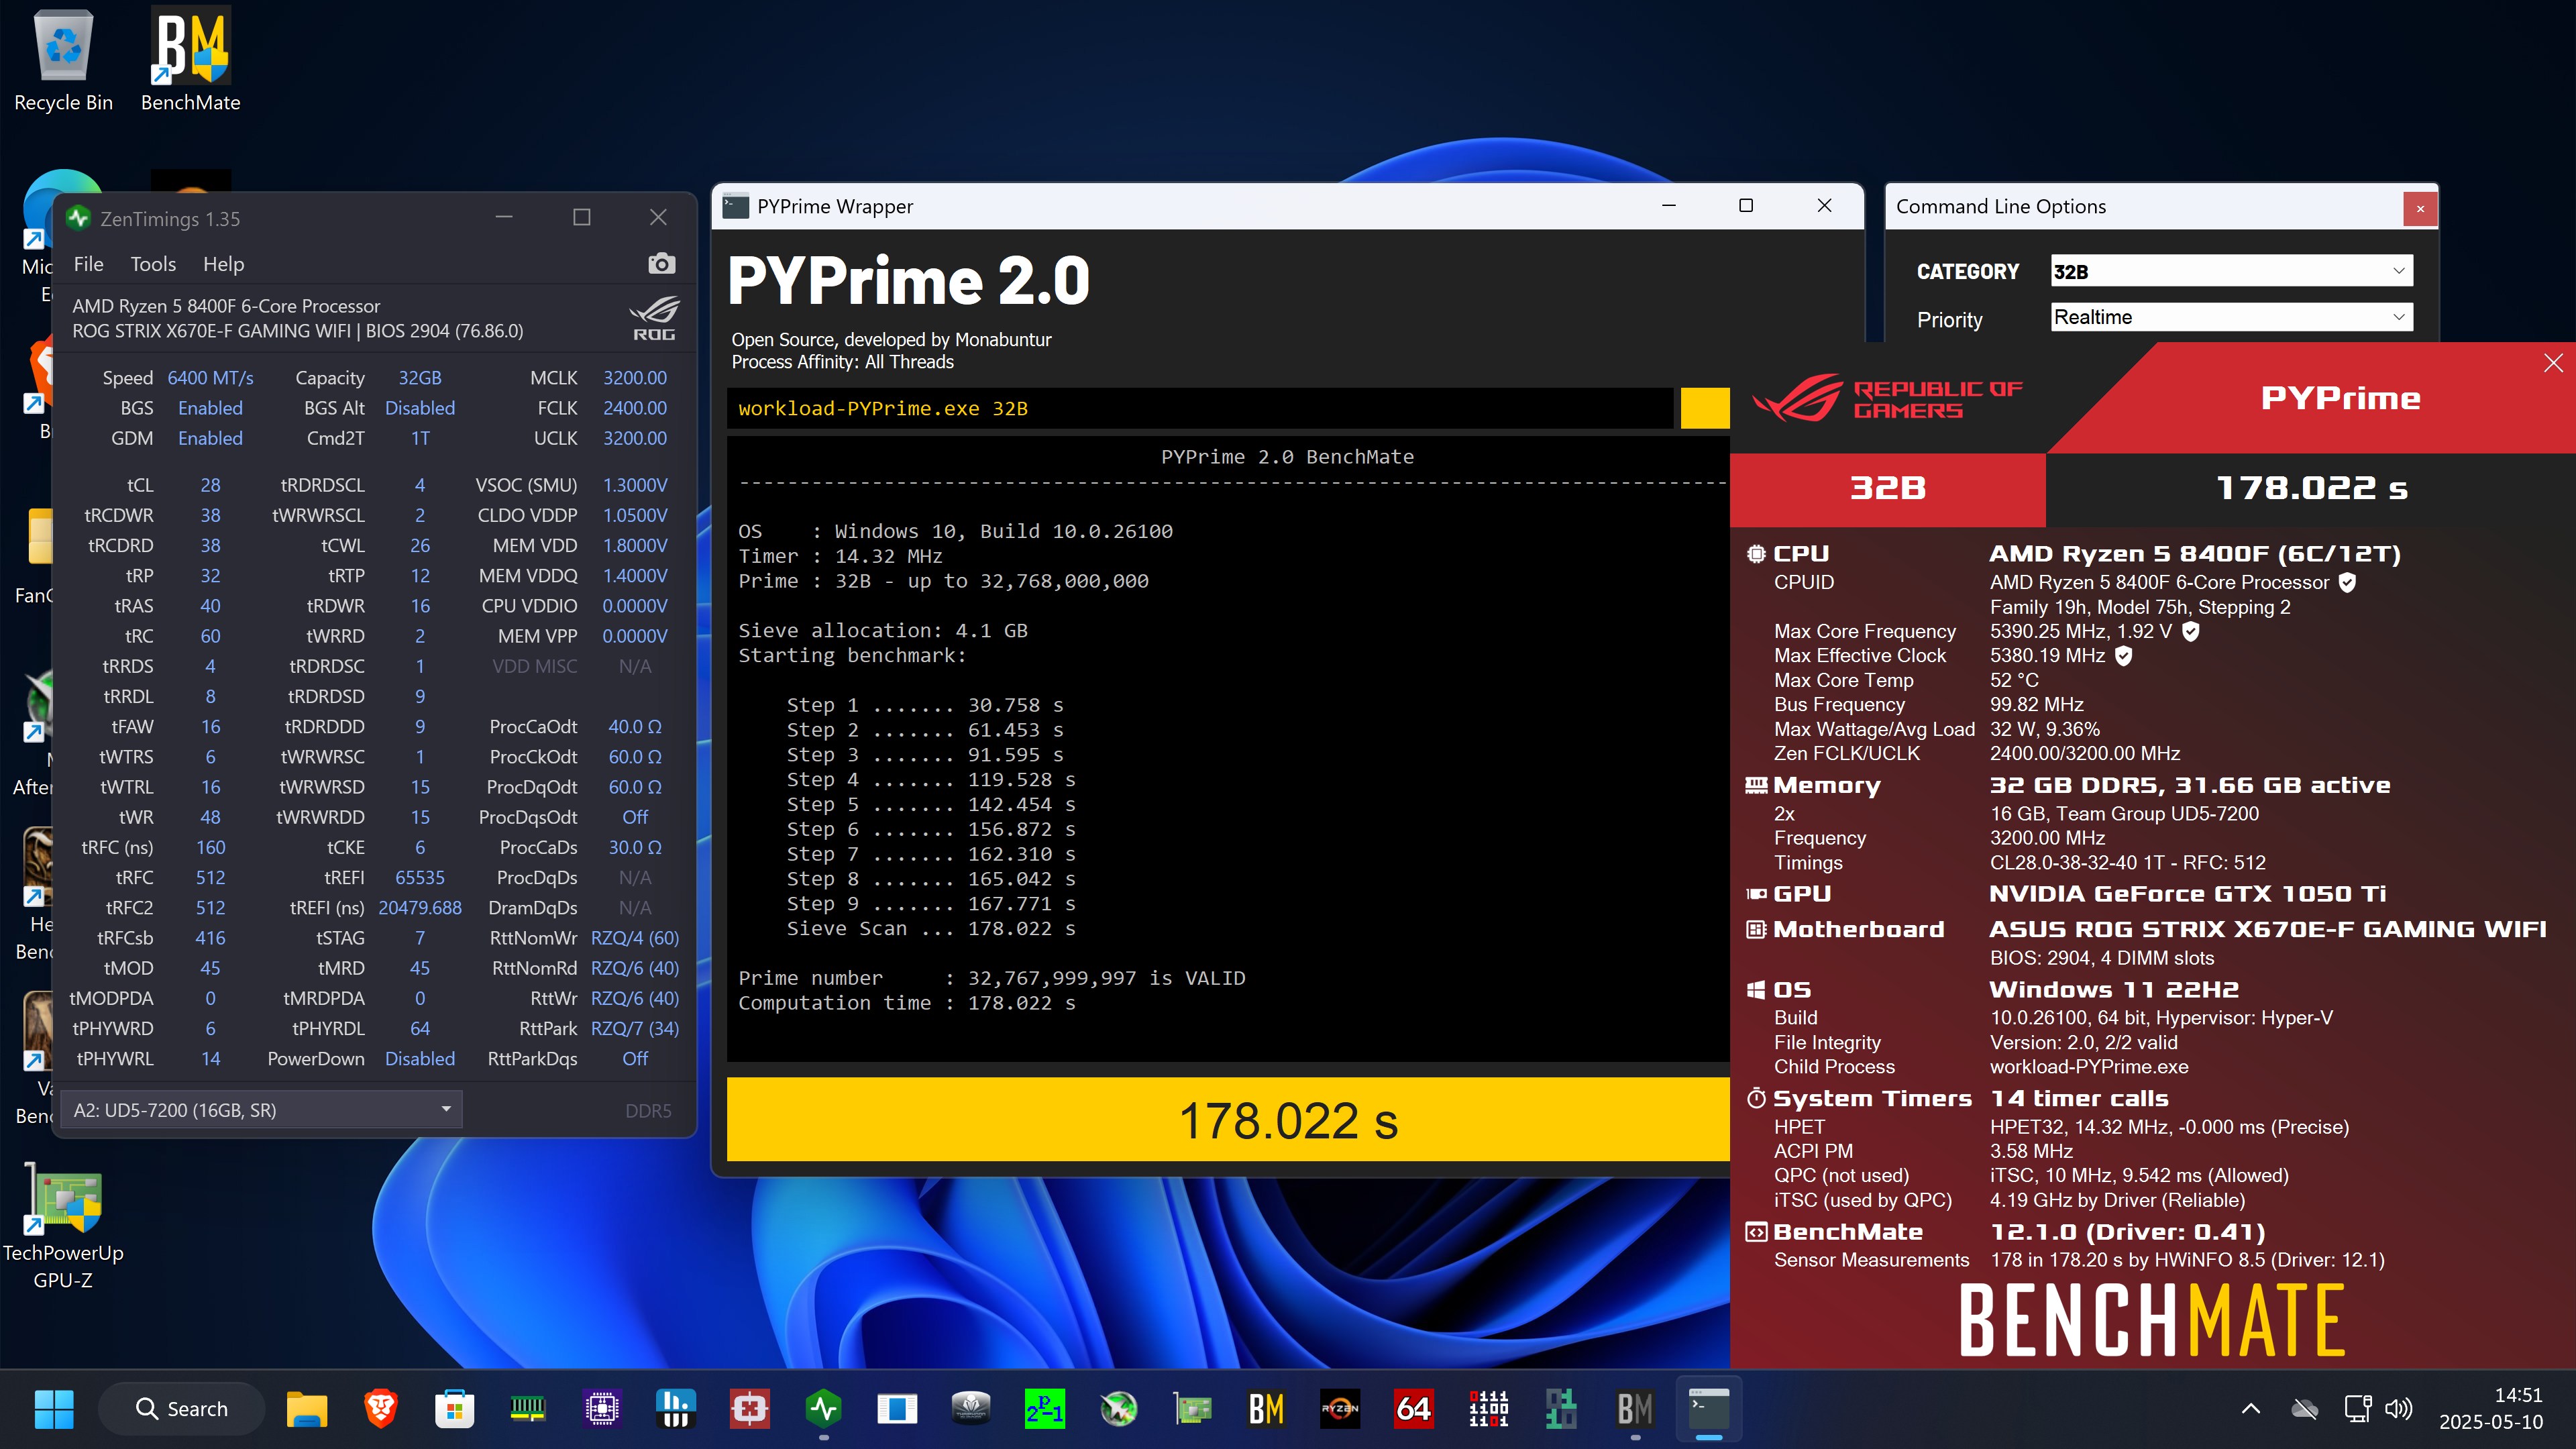Close the BenchMate PYPrime result panel
This screenshot has width=2576, height=1449.
point(2553,363)
